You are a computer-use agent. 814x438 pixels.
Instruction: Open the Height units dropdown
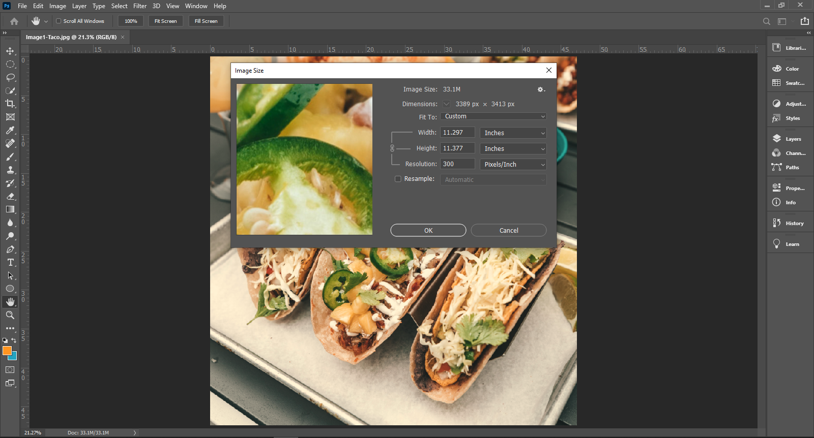[x=513, y=149]
